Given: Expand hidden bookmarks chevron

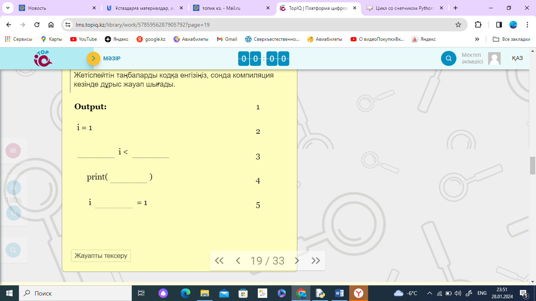Looking at the screenshot, I should pos(477,39).
